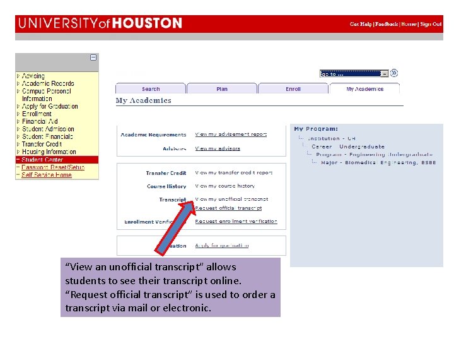Open Academic Records in the left menu

click(48, 83)
